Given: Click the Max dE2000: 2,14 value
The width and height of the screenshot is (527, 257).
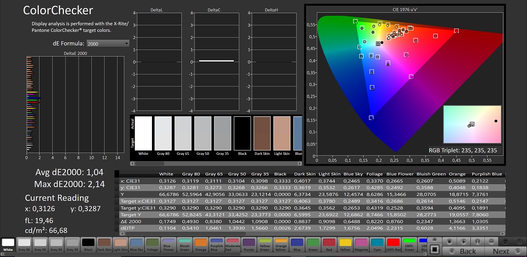Looking at the screenshot, I should coord(69,184).
